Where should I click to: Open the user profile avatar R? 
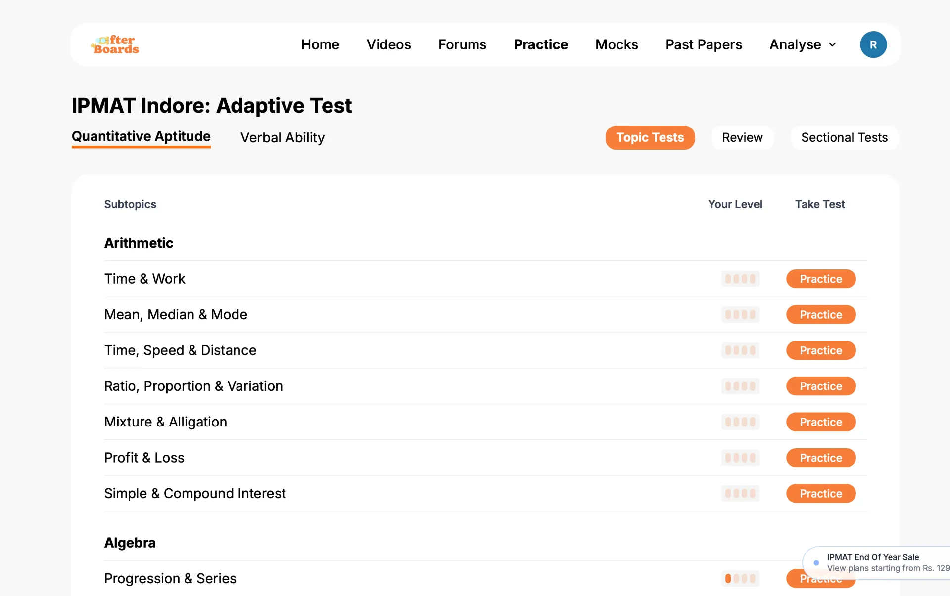coord(873,44)
